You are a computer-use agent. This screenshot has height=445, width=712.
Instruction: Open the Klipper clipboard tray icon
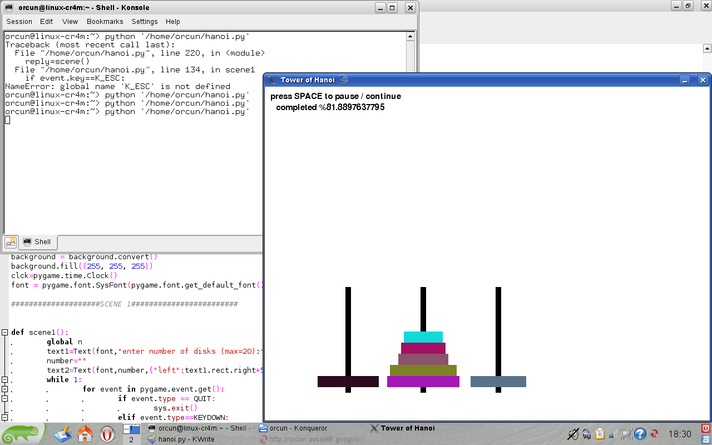(600, 434)
